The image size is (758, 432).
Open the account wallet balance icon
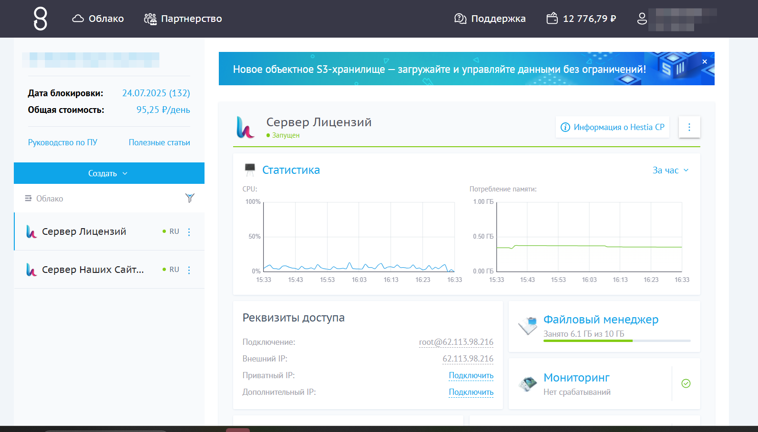tap(552, 19)
